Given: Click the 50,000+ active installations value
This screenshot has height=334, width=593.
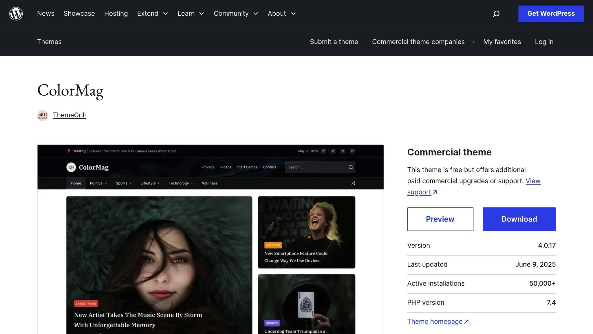Looking at the screenshot, I should pos(542,284).
